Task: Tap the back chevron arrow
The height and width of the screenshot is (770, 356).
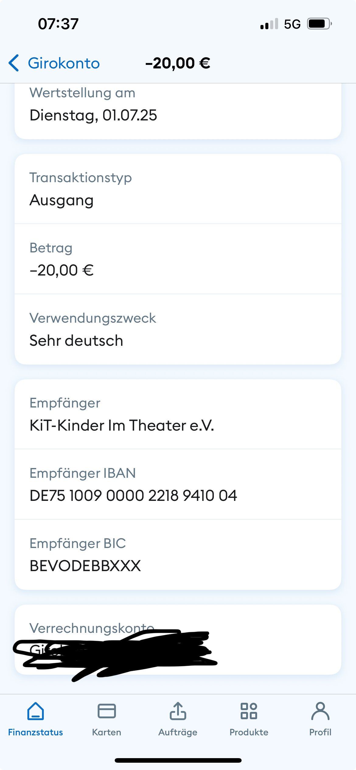Action: pyautogui.click(x=14, y=63)
